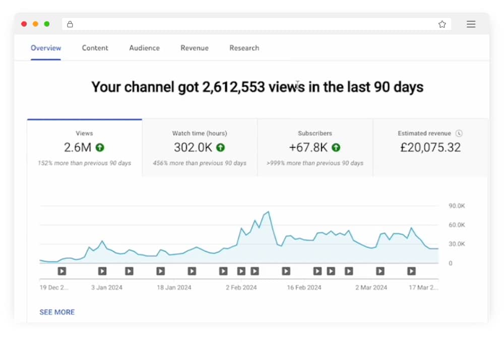Click '152% more than previous 90 days'

[x=85, y=163]
